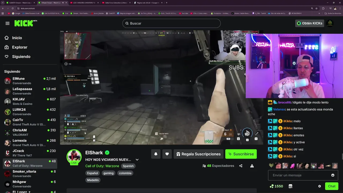Open LURK24 channel in sidebar
The height and width of the screenshot is (193, 343).
click(30, 112)
